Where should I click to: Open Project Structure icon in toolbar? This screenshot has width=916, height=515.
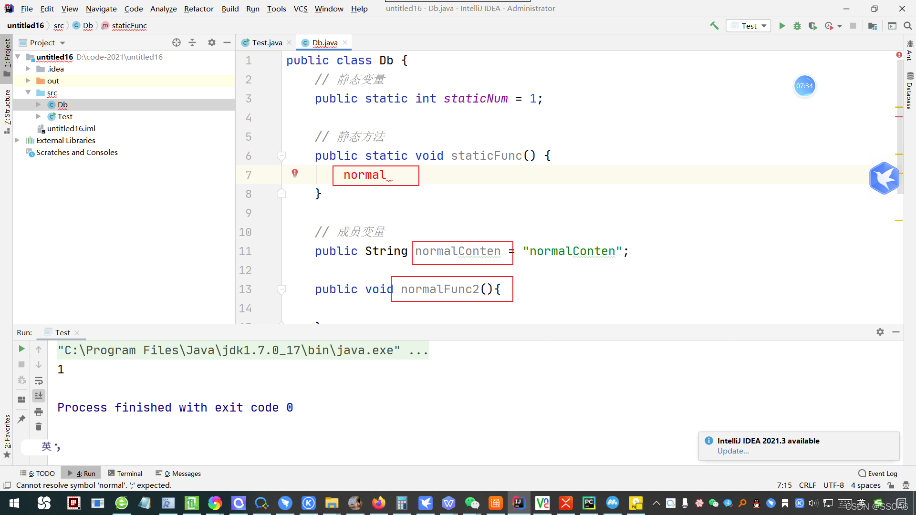click(x=873, y=26)
